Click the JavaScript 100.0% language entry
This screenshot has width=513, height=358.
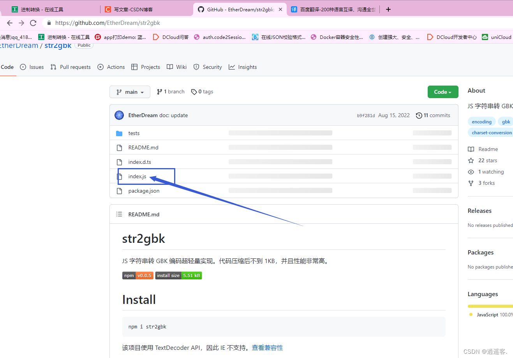[491, 314]
